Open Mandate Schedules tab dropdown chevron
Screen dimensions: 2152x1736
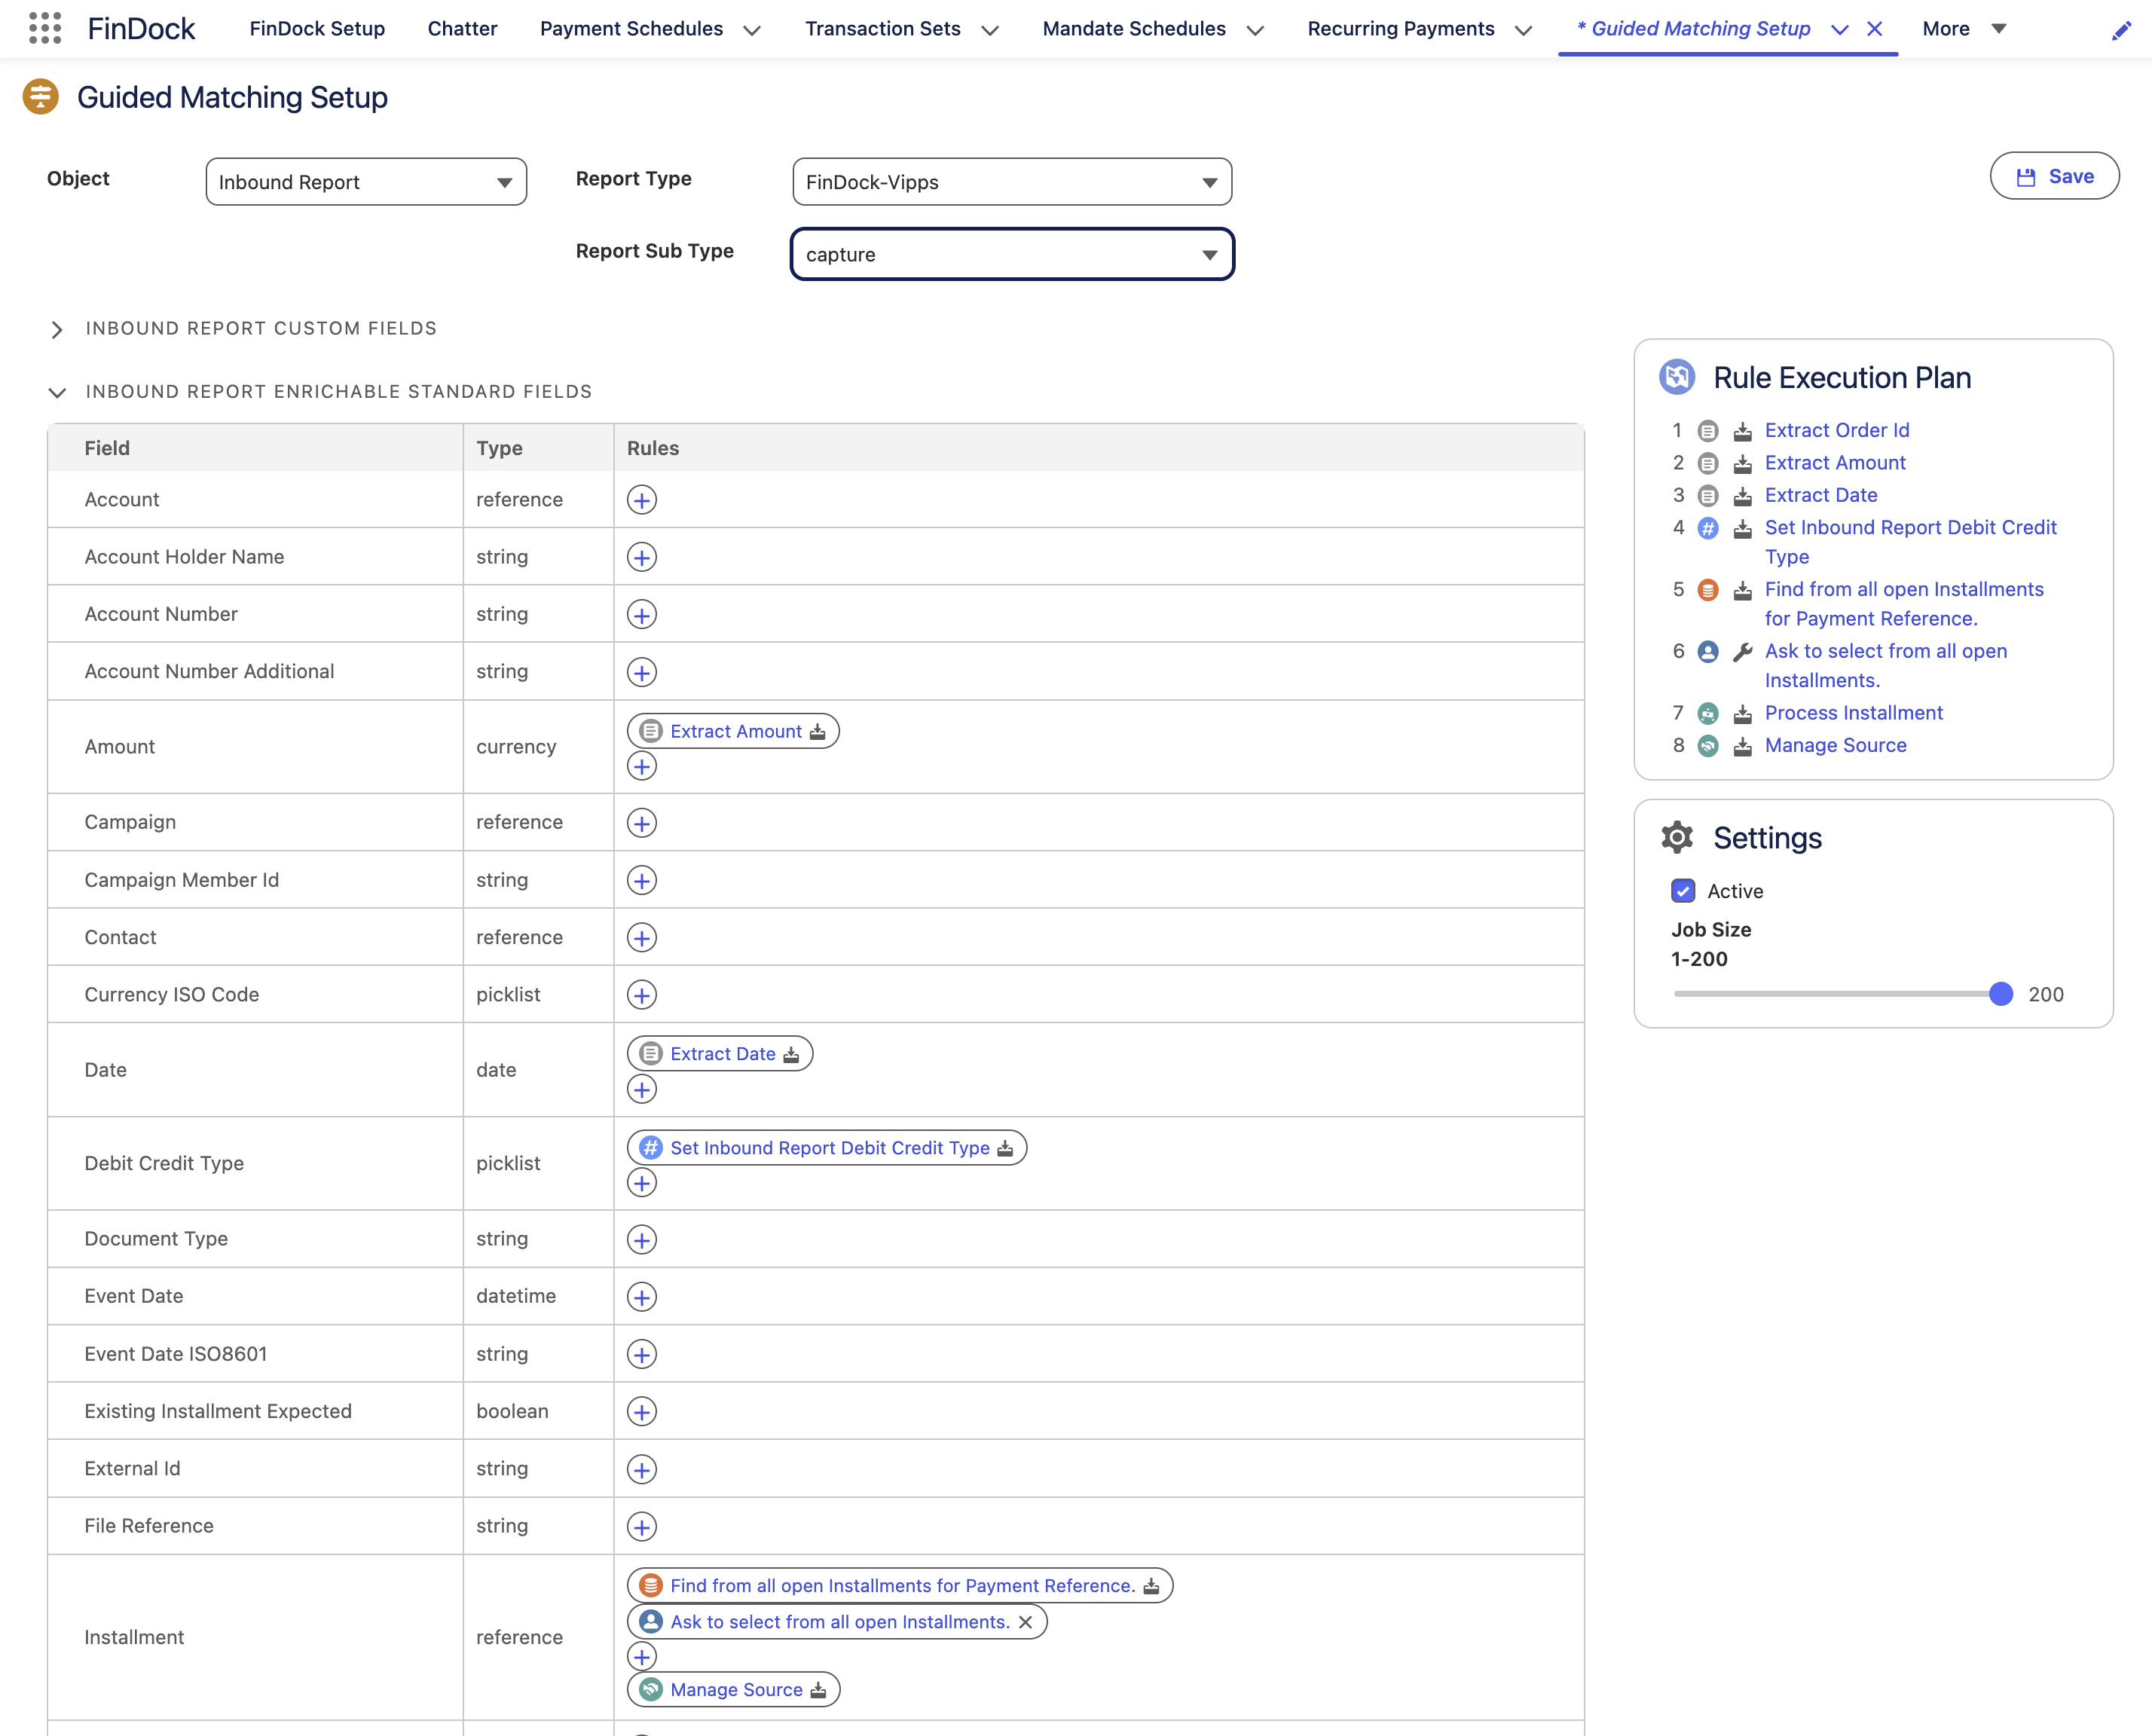coord(1255,30)
